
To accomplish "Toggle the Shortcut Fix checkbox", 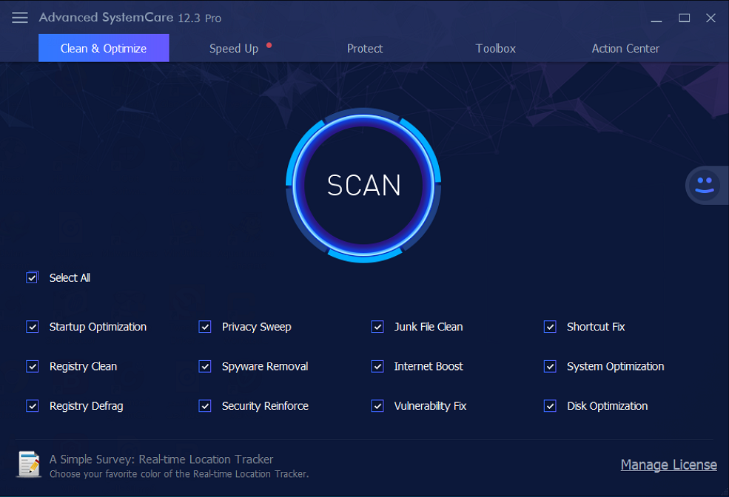I will click(550, 327).
